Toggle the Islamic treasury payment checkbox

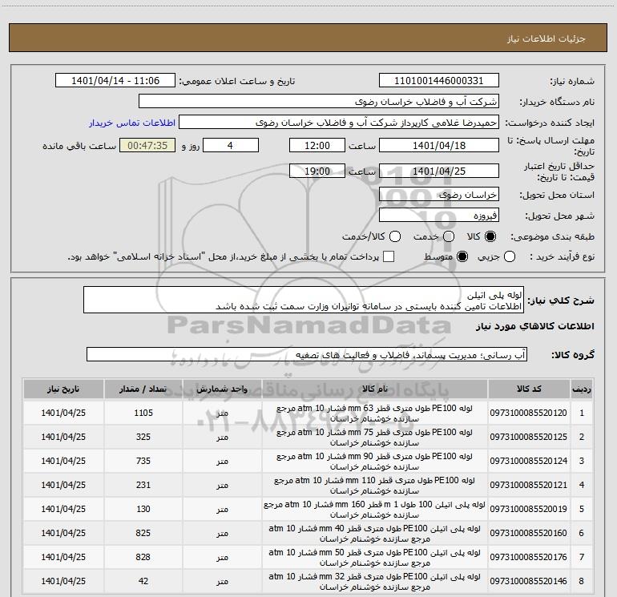click(x=389, y=256)
